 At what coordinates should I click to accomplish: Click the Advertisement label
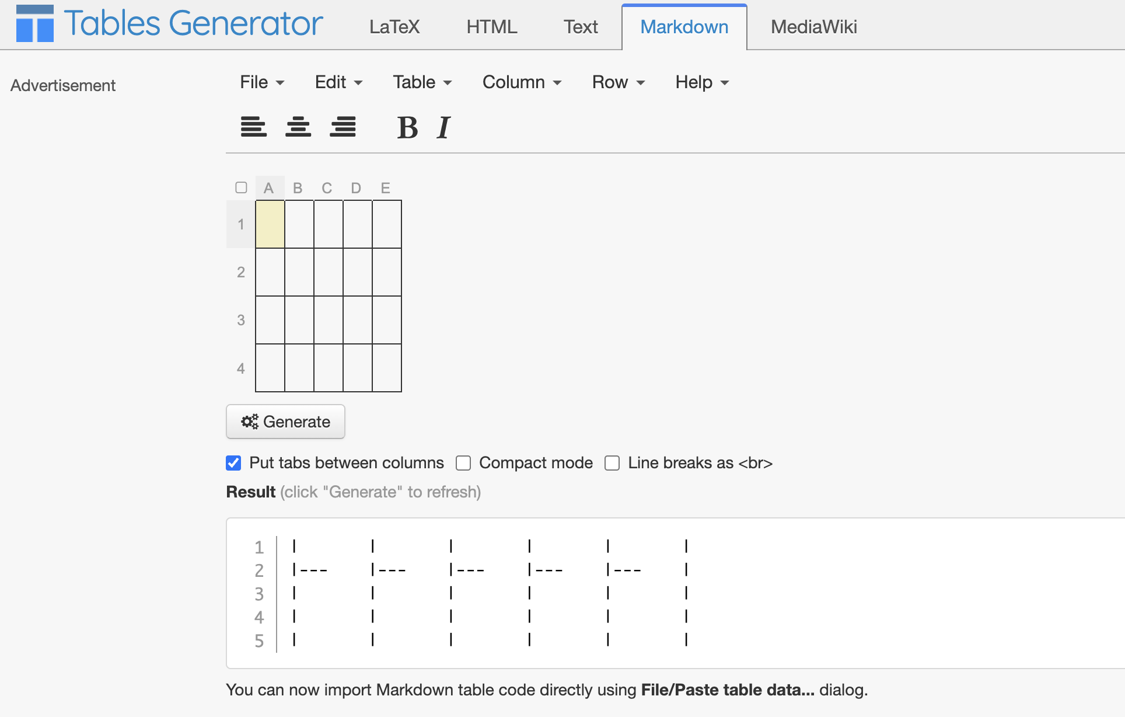click(x=63, y=85)
